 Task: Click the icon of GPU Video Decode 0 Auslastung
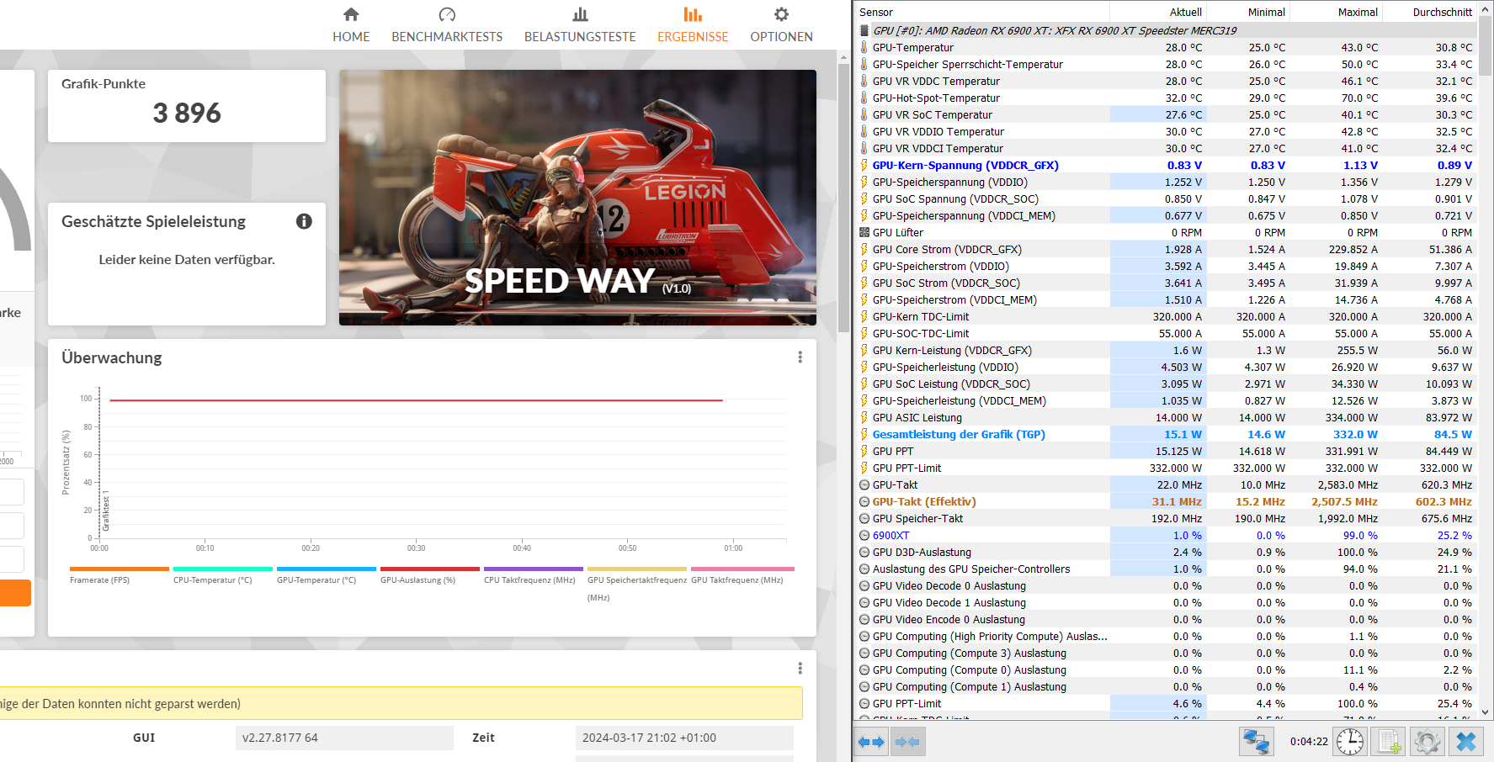tap(864, 585)
